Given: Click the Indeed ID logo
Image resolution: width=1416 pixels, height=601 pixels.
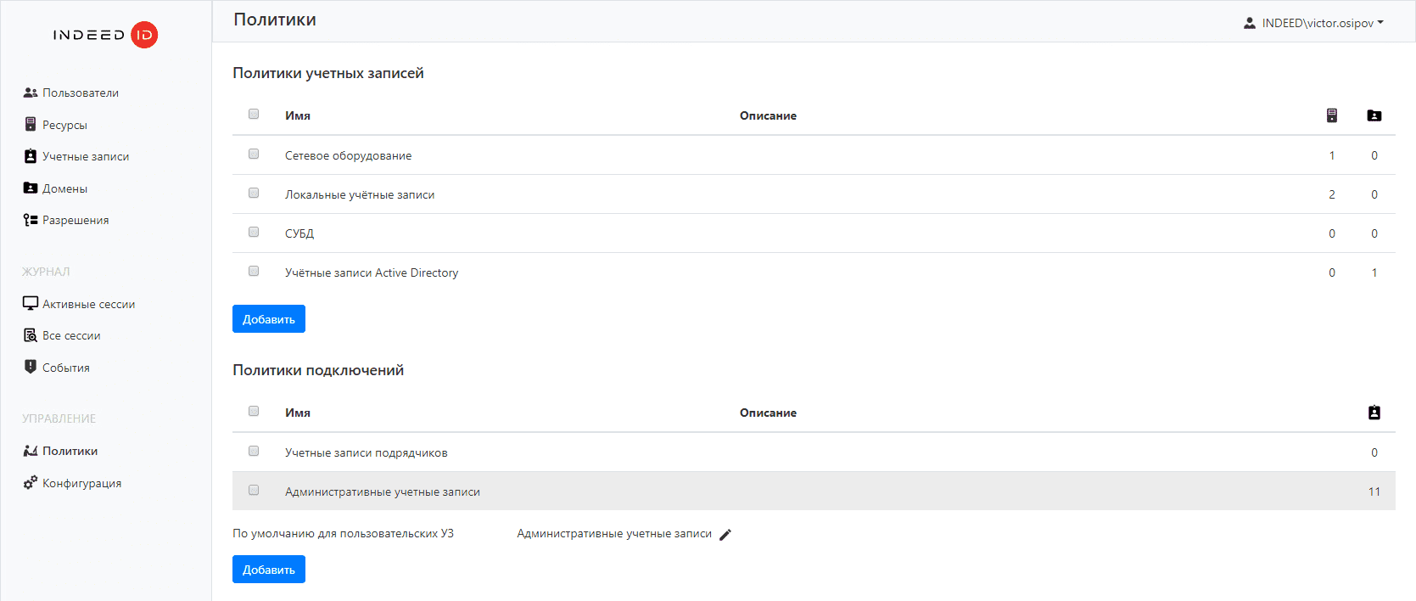Looking at the screenshot, I should [x=105, y=35].
